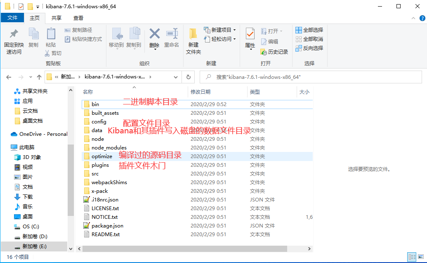Click the Delete (删除) X icon
The width and height of the screenshot is (427, 263).
(x=154, y=34)
